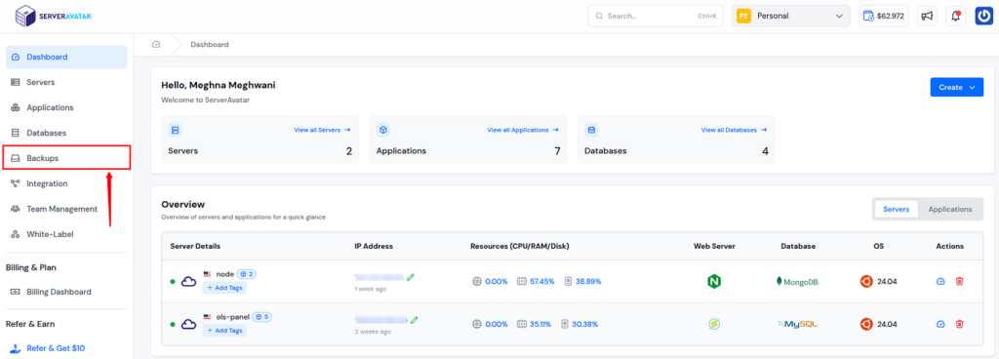Open the Personal organization dropdown

click(790, 16)
